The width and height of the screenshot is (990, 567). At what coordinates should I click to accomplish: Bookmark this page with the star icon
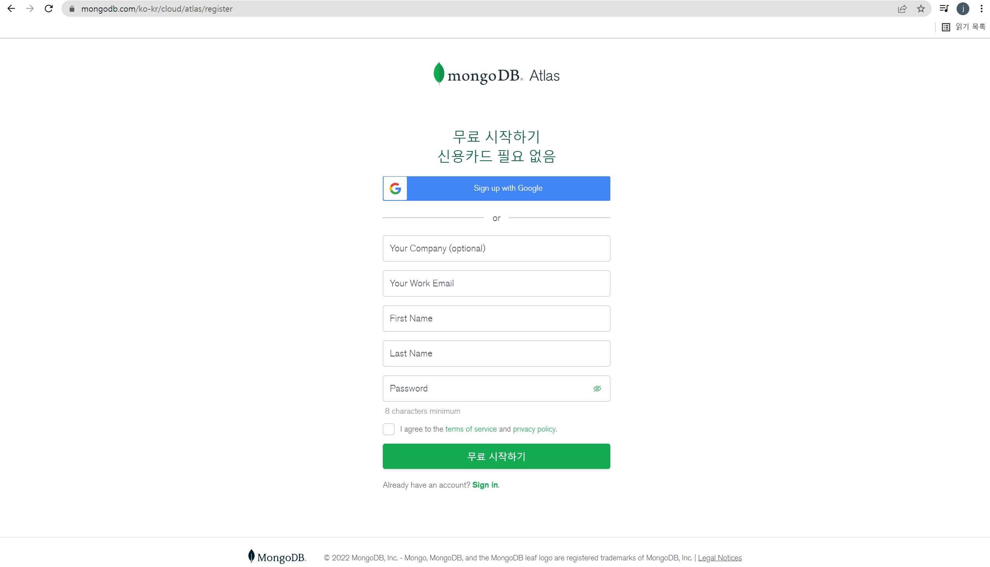[x=921, y=9]
